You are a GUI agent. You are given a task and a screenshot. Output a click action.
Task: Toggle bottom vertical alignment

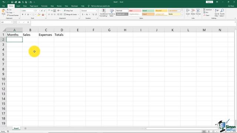54,11
